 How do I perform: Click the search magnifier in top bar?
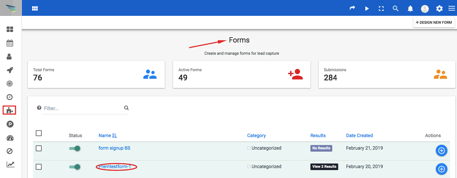click(395, 9)
